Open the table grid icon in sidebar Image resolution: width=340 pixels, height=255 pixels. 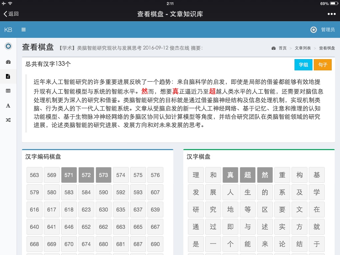pos(8,91)
